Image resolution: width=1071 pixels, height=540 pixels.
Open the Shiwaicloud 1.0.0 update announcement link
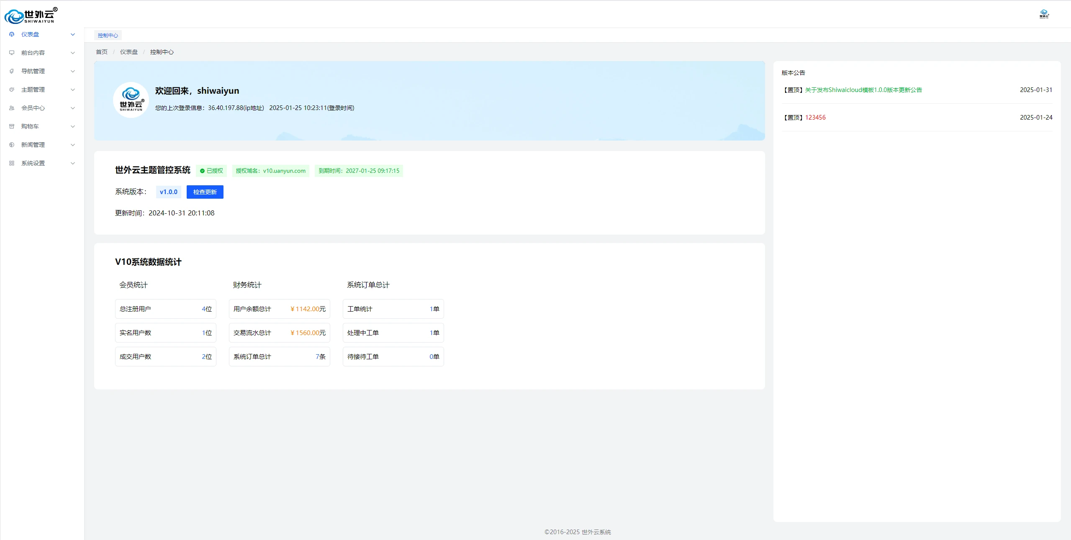point(863,90)
